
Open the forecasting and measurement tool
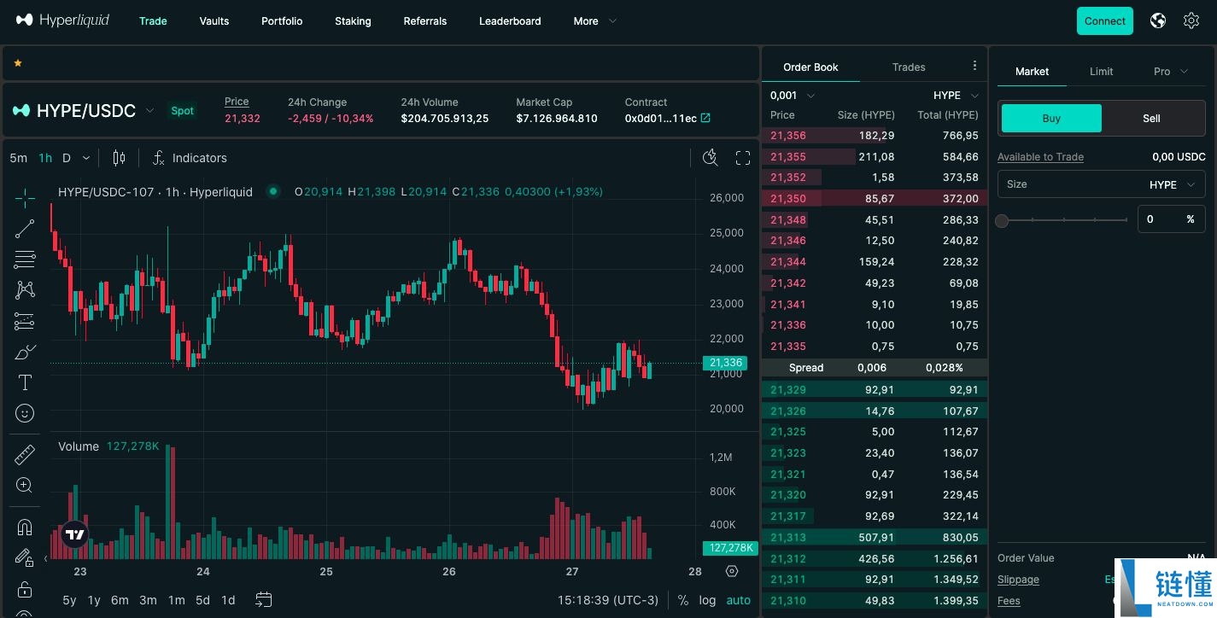pos(25,321)
